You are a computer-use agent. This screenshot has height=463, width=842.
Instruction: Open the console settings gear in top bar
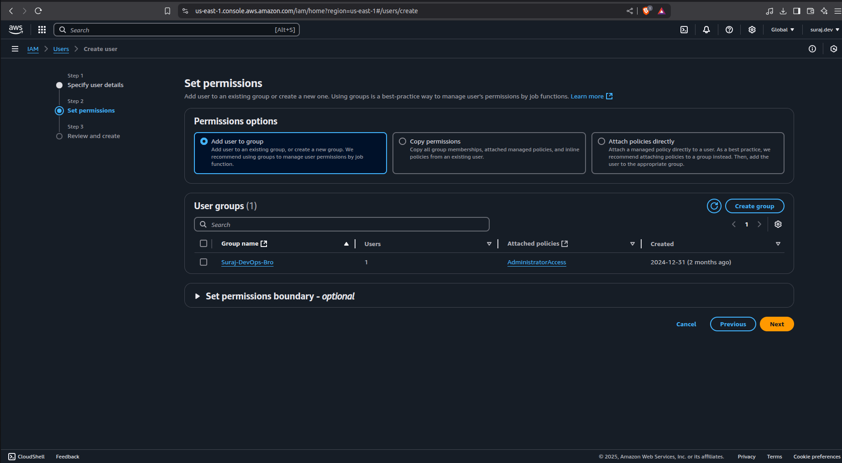(752, 30)
